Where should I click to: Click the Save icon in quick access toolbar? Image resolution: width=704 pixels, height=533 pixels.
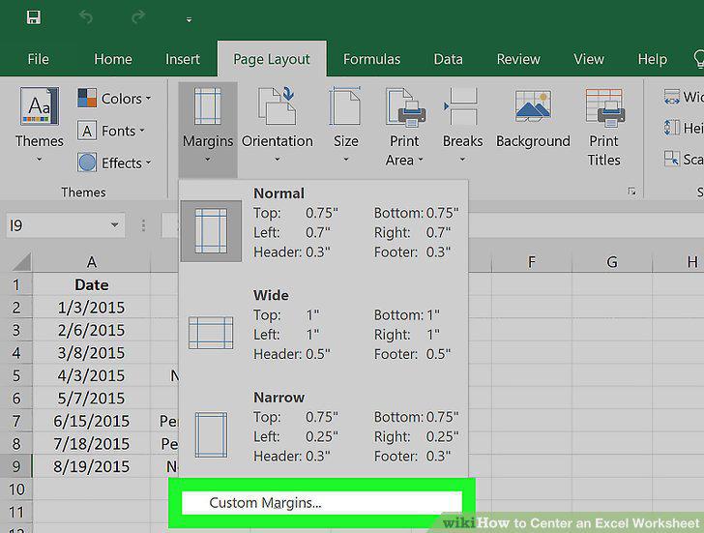pyautogui.click(x=34, y=17)
